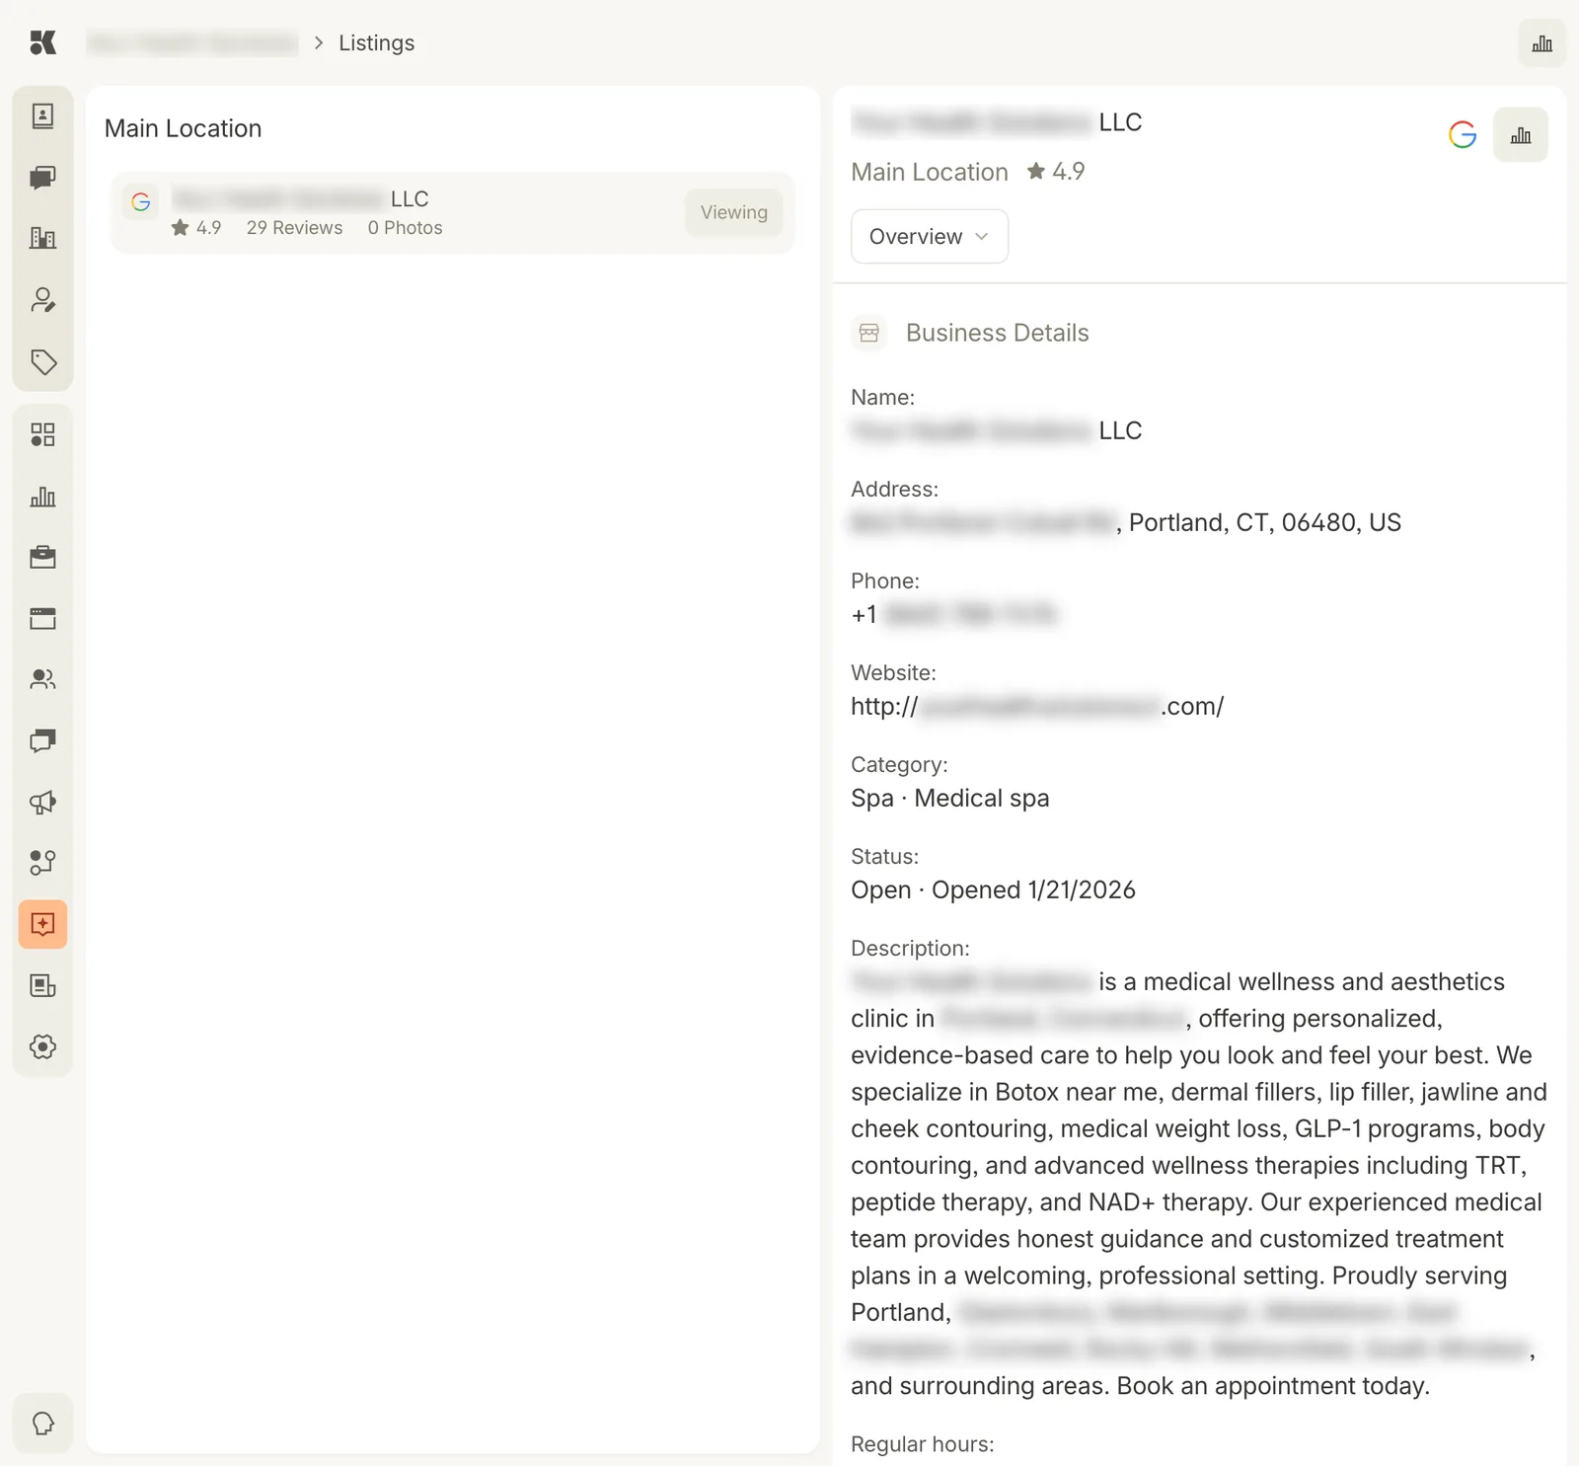Click the lightbulb head icon at sidebar bottom

coord(42,1424)
